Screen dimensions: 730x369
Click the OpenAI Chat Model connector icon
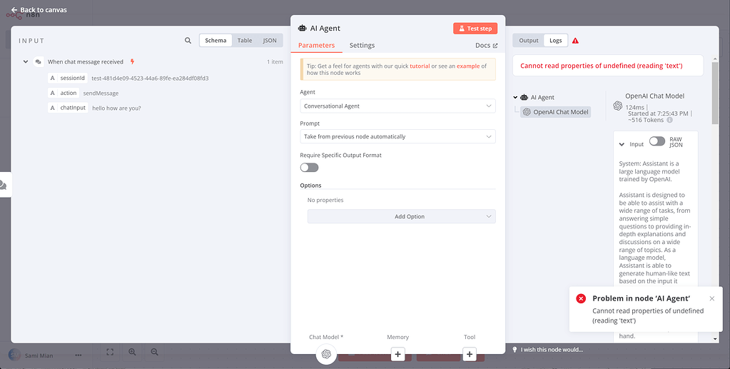[x=326, y=354]
